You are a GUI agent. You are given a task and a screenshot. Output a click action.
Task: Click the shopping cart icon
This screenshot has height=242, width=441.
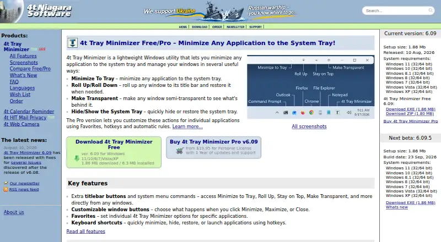pos(180,151)
